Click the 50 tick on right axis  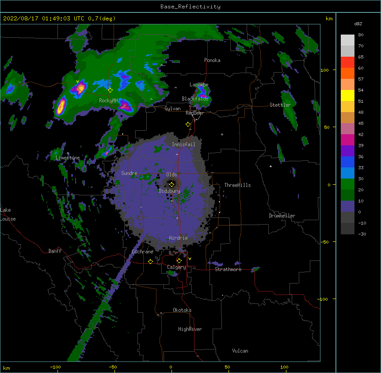tap(327, 127)
